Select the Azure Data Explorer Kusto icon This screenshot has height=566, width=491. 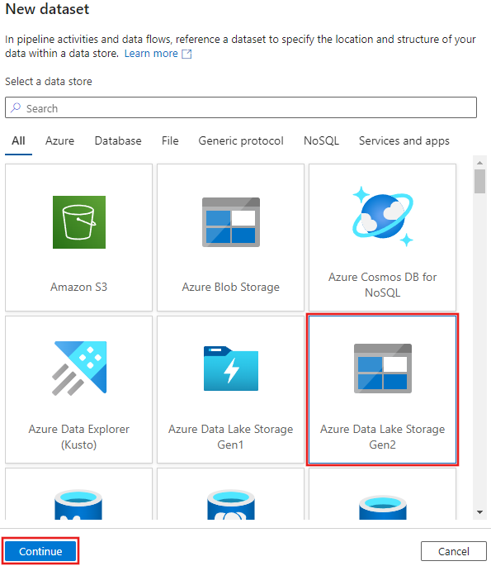pyautogui.click(x=79, y=369)
